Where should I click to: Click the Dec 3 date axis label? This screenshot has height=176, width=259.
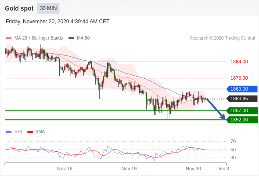tap(223, 169)
